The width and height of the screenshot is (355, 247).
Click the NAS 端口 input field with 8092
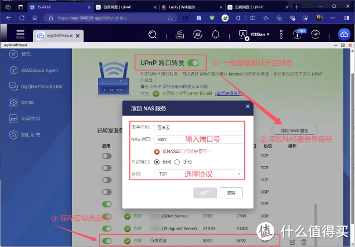coord(199,139)
